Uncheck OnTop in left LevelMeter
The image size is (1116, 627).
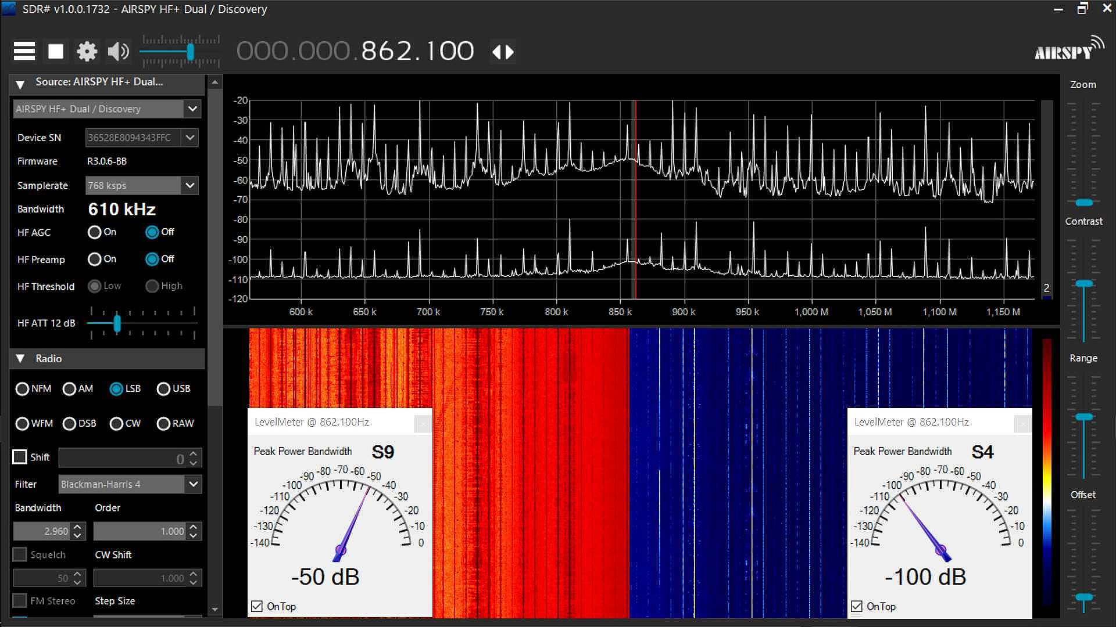click(x=257, y=606)
